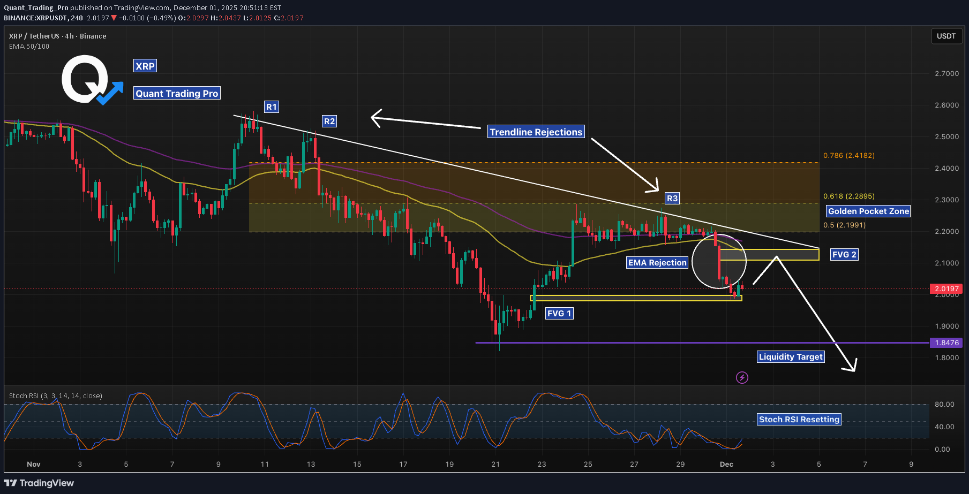Image resolution: width=969 pixels, height=494 pixels.
Task: Select the 'EMA Rejection' annotation
Action: [x=657, y=262]
